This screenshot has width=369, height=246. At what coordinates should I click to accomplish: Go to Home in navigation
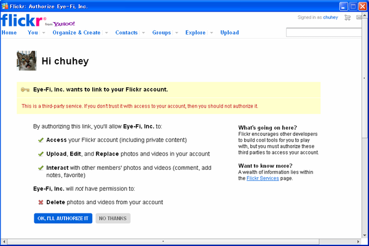pos(9,33)
